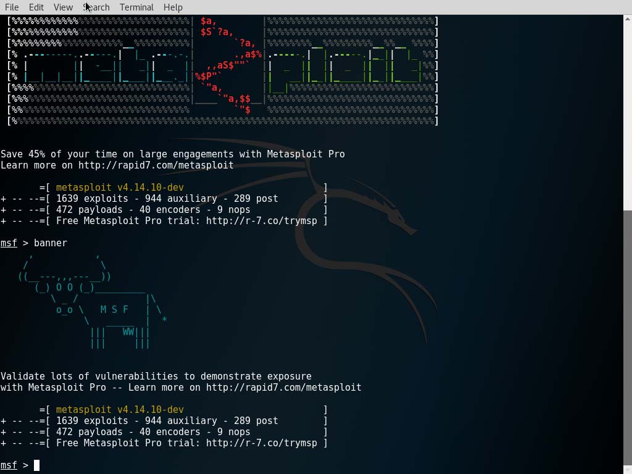632x474 pixels.
Task: Click the scrollbar track above the thumb
Action: point(628,111)
